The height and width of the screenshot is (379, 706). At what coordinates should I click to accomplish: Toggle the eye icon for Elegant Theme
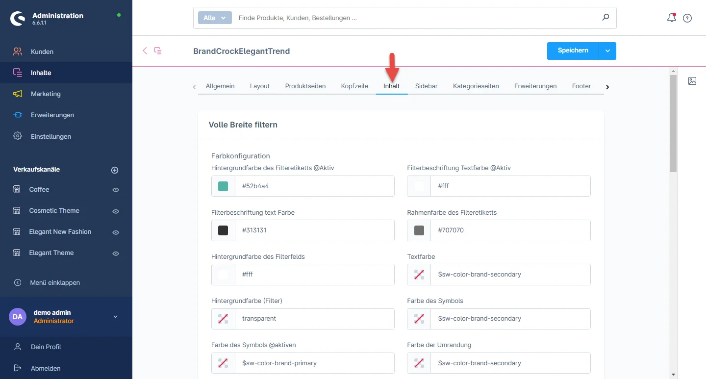pos(116,253)
